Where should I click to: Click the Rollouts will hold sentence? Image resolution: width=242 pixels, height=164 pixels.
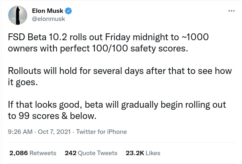[120, 76]
